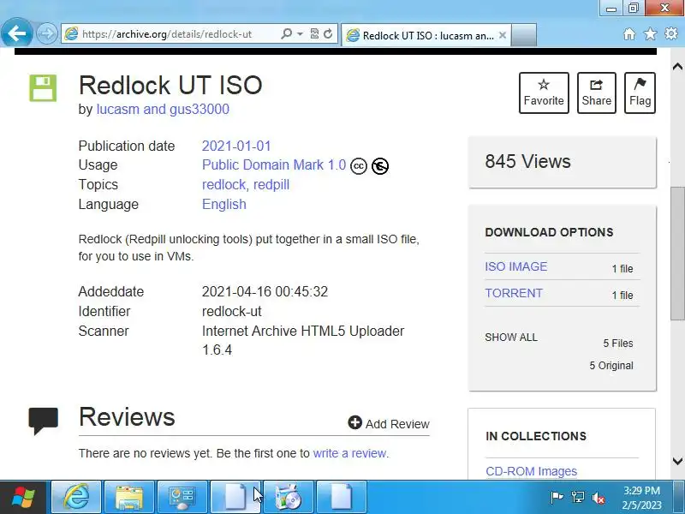Open the 2021-01-01 publication date link

tap(236, 146)
